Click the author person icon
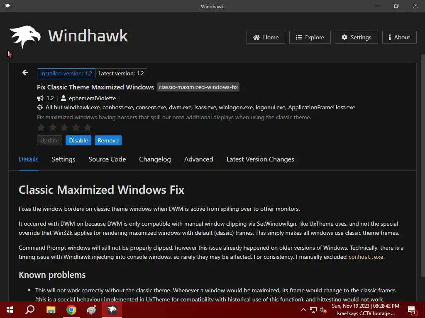Screen dimensions: 425x318 point(64,98)
